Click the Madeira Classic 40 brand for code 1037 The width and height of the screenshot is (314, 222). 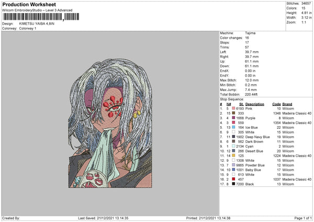click(x=297, y=179)
